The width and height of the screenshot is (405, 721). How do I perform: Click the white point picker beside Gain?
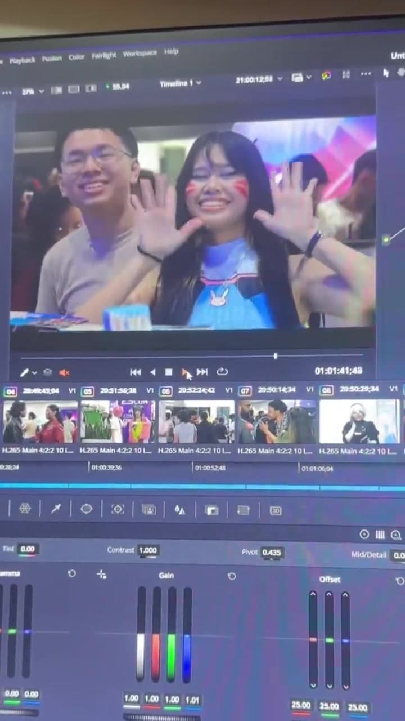pyautogui.click(x=101, y=575)
